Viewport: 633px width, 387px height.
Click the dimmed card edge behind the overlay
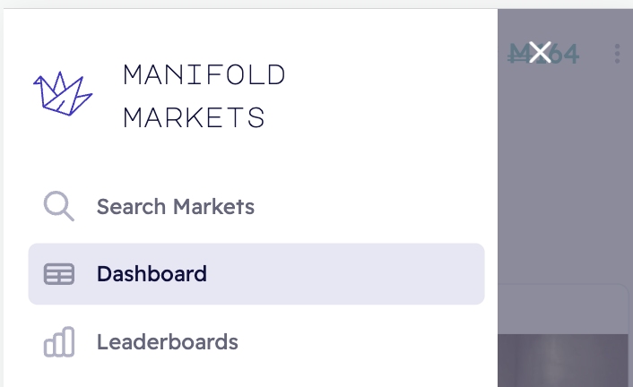point(563,309)
